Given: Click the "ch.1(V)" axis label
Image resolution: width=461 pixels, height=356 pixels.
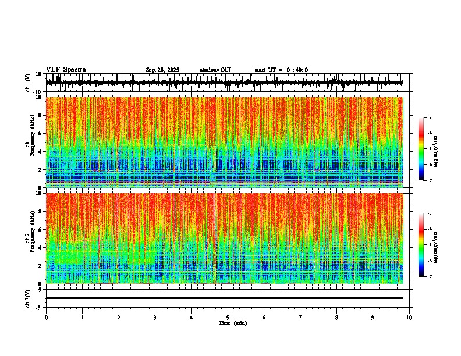Looking at the screenshot, I should (28, 83).
